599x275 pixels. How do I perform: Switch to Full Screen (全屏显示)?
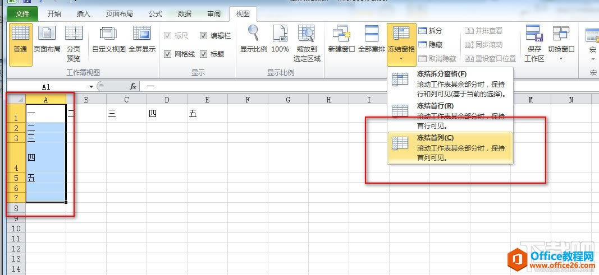tap(142, 40)
